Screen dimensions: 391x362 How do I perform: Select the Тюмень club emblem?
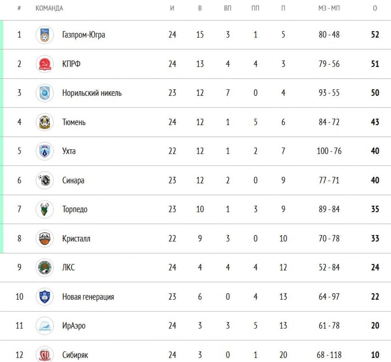pyautogui.click(x=45, y=122)
